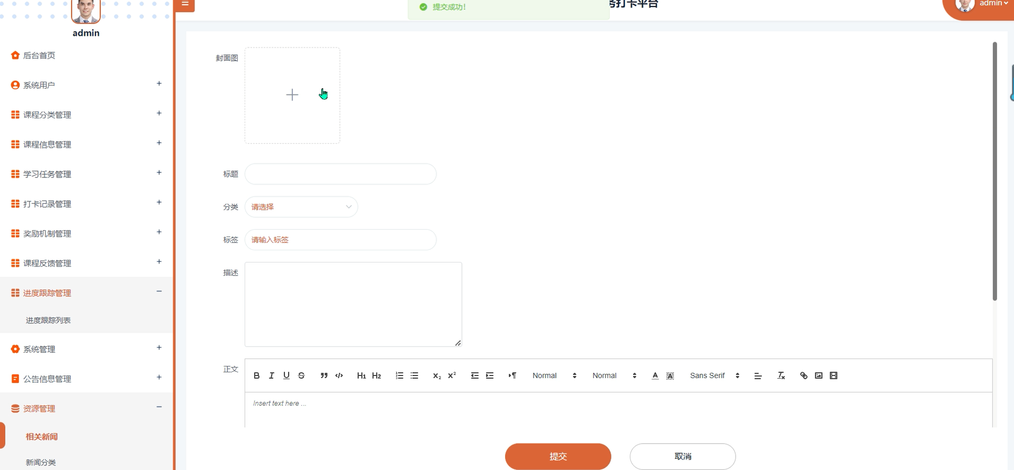Focus the 描述 textarea

click(353, 304)
